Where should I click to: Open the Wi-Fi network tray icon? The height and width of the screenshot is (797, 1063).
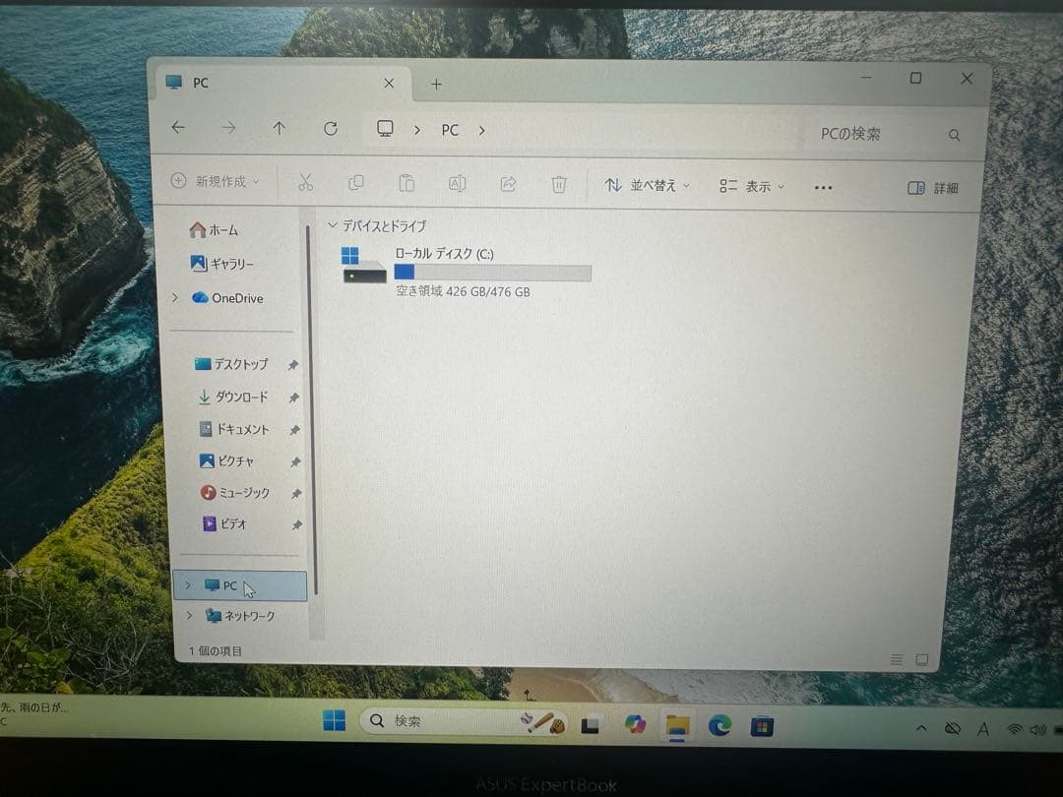1015,729
